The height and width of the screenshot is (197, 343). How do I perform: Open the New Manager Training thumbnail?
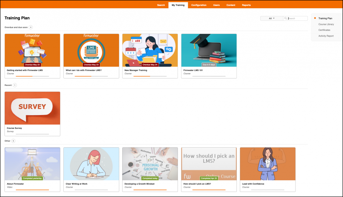pos(150,50)
